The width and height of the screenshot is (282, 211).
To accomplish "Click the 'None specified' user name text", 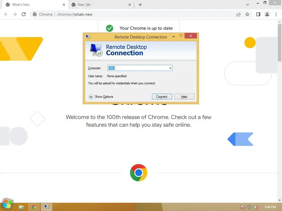I will (117, 76).
